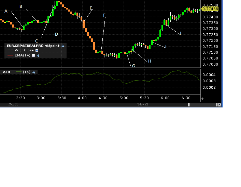This screenshot has height=187, width=241.
Task: Click the 0.77150 price axis label
Action: pyautogui.click(x=210, y=47)
